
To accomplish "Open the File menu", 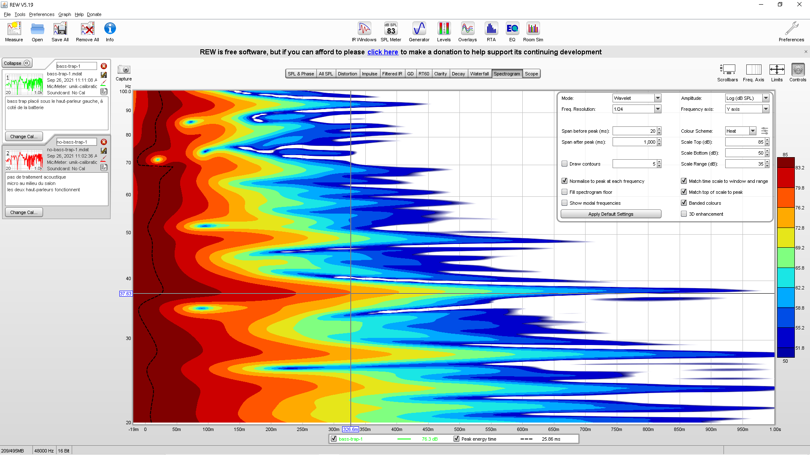I will [7, 14].
